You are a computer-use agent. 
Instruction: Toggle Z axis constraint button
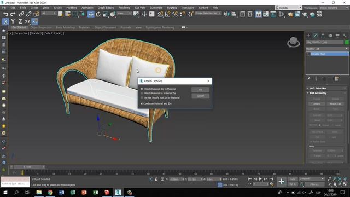[x=20, y=21]
